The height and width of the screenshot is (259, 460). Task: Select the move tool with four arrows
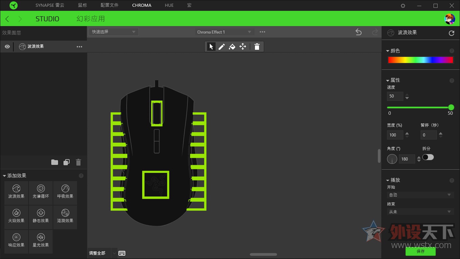click(243, 47)
